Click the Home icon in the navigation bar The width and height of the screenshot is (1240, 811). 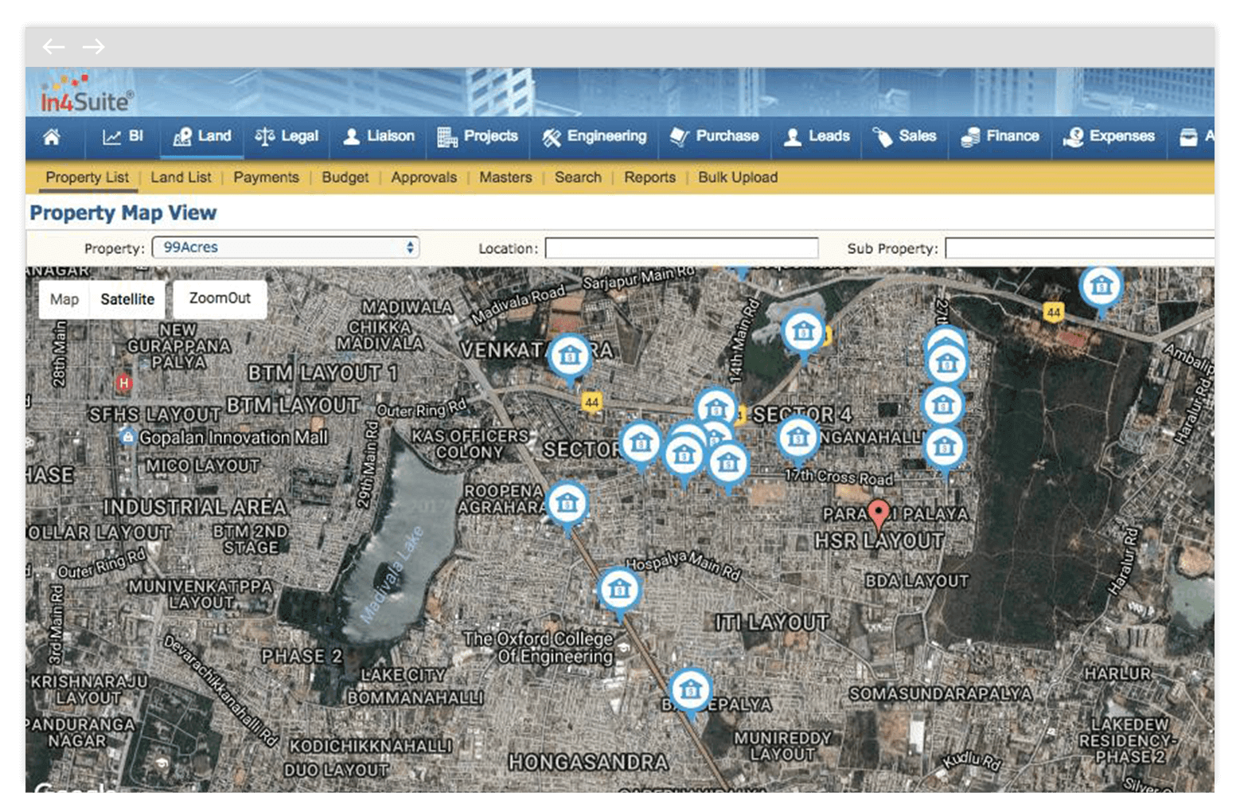[x=53, y=137]
